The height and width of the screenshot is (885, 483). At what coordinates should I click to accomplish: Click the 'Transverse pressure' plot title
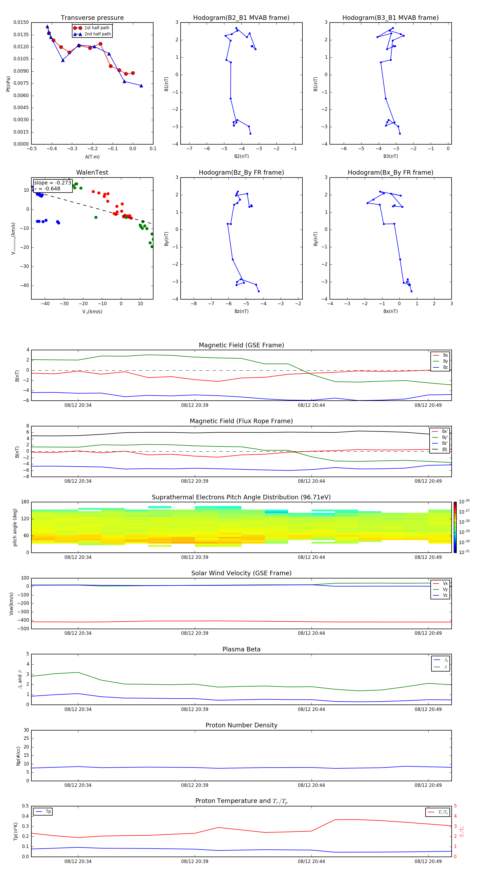[92, 18]
